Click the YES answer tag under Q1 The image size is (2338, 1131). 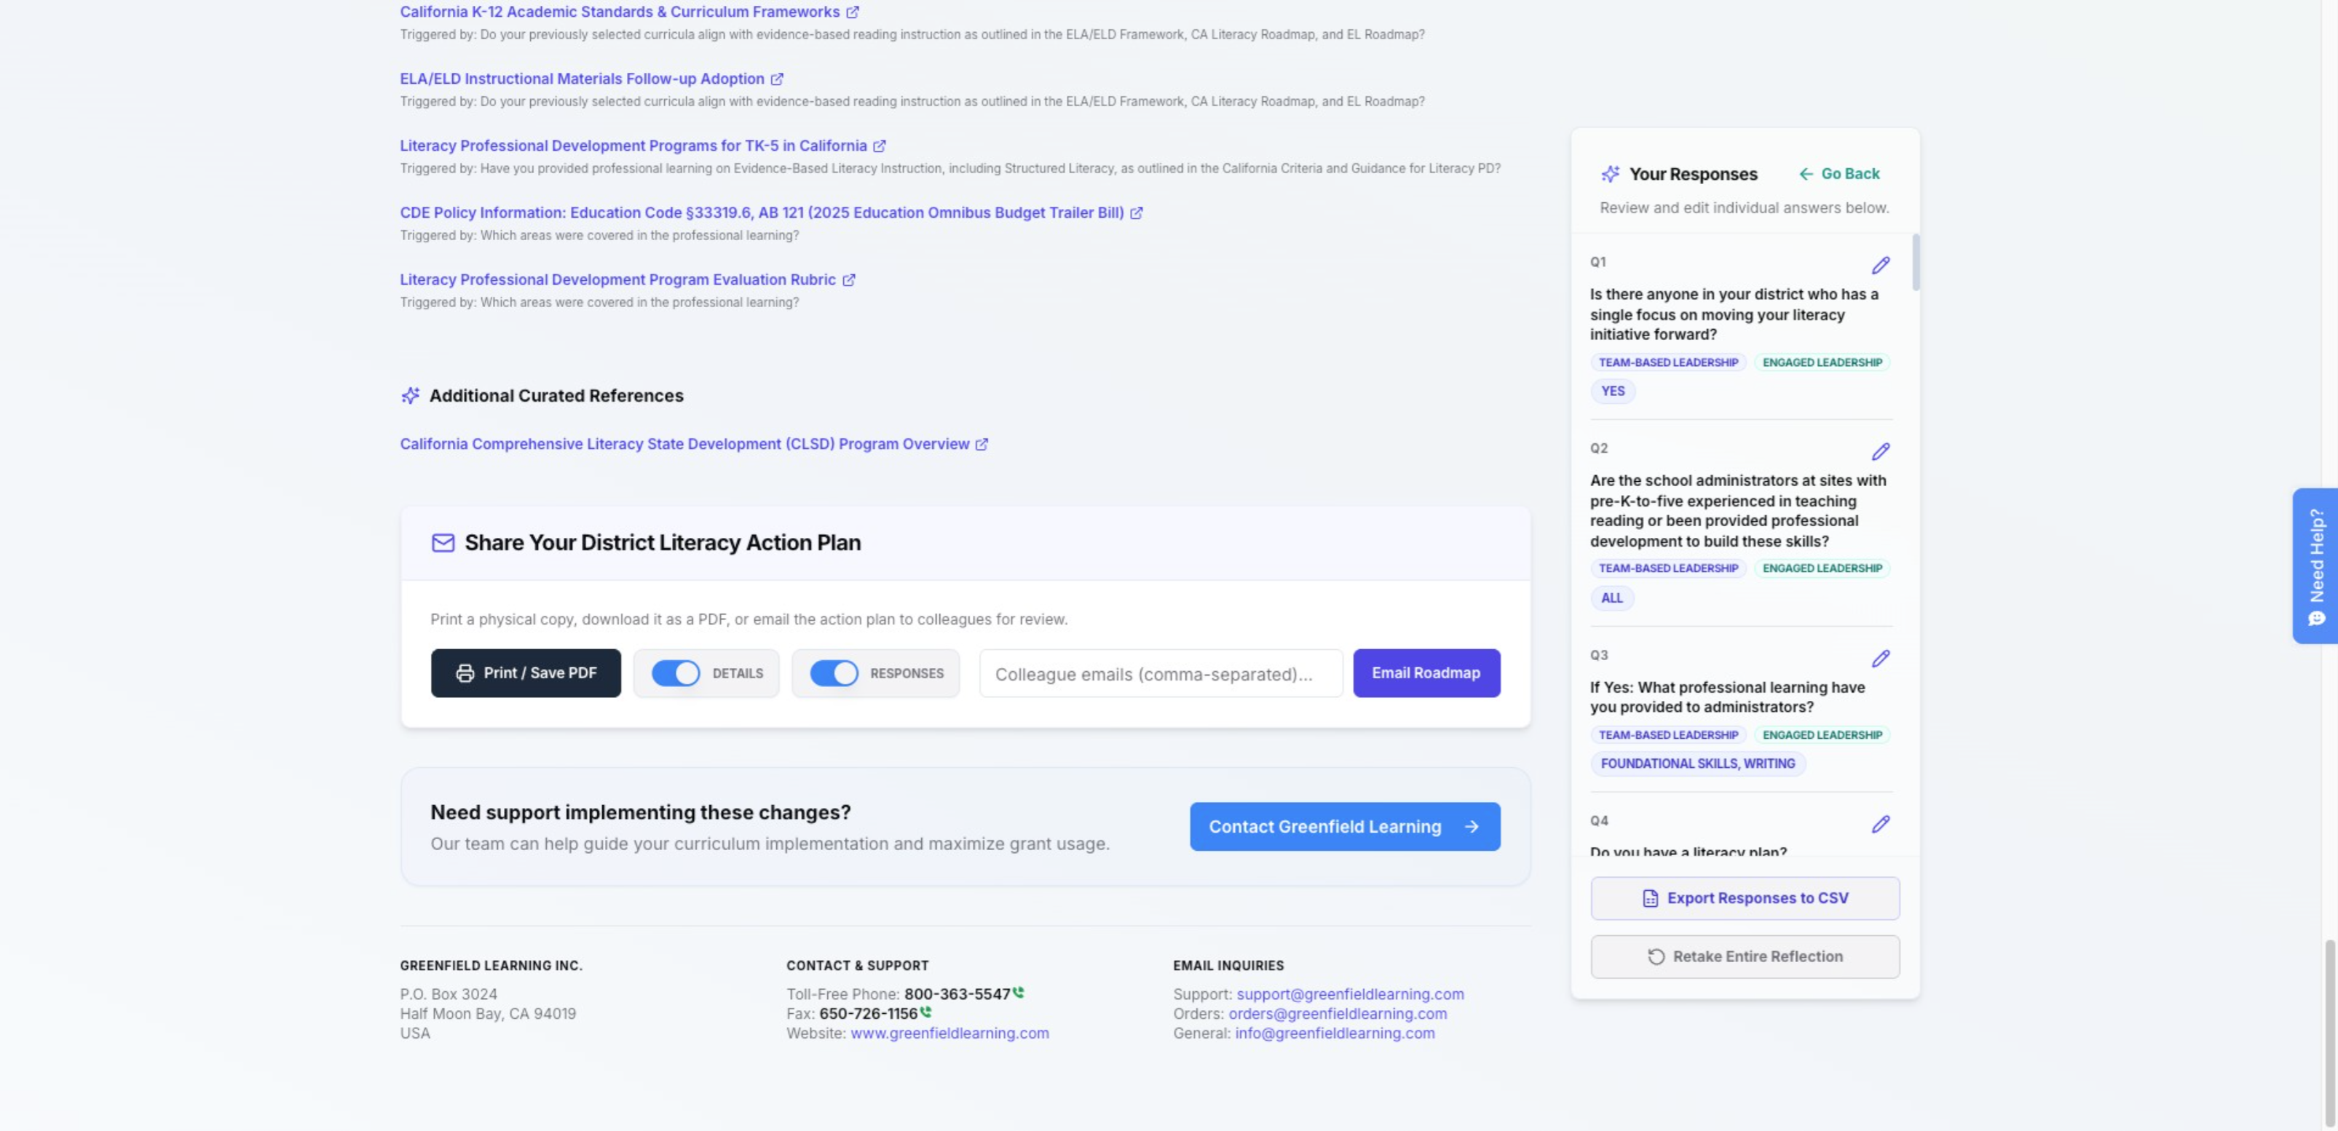(x=1613, y=392)
